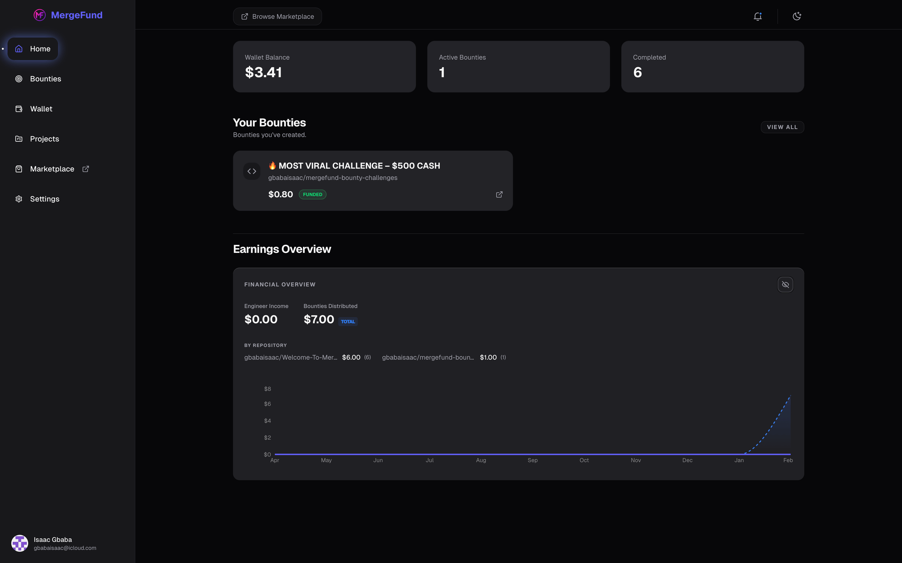Open the MOST VIRAL CHALLENGE bounty title
The width and height of the screenshot is (902, 563).
click(354, 166)
